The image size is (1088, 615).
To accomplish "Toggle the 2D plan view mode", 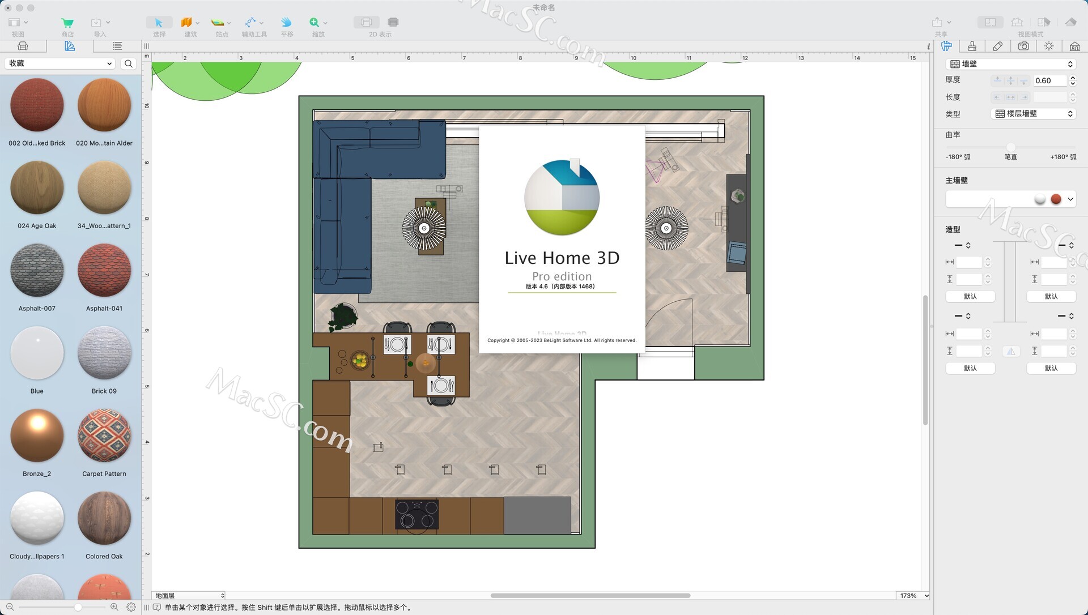I will point(990,22).
